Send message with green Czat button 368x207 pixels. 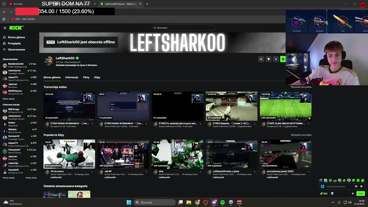point(361,193)
